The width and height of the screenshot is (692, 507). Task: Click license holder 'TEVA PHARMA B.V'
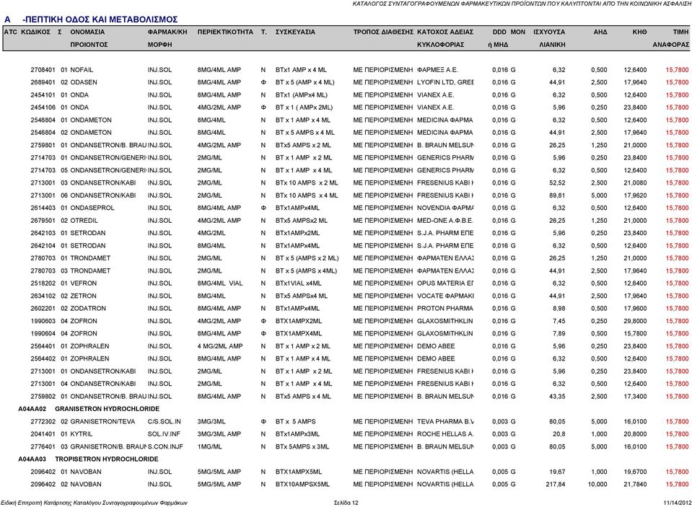(445, 422)
